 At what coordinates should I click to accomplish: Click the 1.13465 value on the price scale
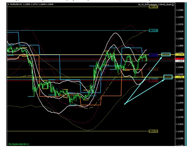181,10
